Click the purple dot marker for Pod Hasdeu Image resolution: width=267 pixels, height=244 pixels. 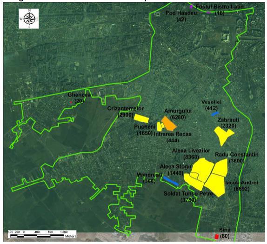pyautogui.click(x=191, y=7)
